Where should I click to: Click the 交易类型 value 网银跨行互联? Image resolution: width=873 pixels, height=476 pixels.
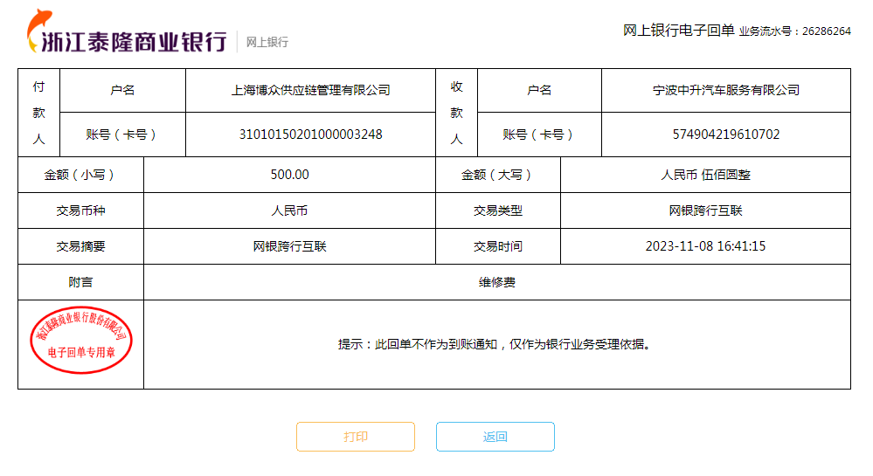[705, 210]
